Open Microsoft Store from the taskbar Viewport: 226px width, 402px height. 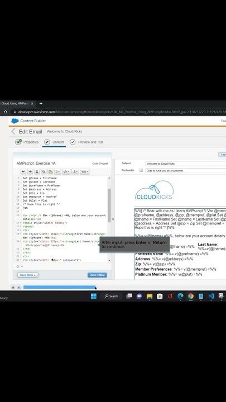coord(160,296)
